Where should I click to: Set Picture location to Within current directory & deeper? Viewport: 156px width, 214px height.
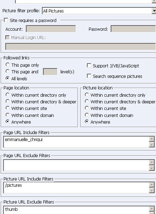click(87, 101)
